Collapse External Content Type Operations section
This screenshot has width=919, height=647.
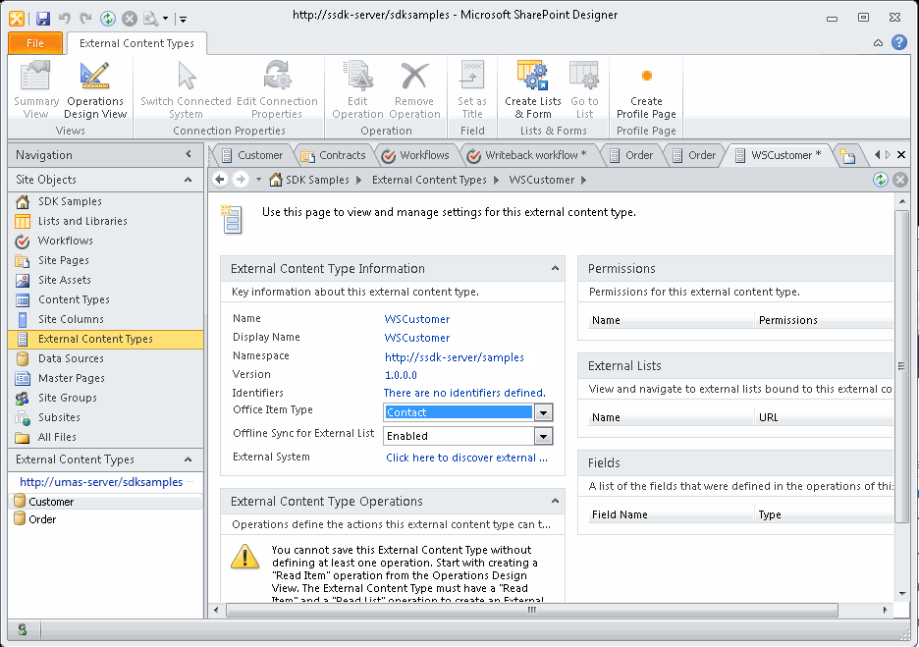point(555,501)
